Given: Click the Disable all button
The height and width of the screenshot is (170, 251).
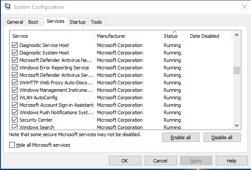Looking at the screenshot, I should (222, 137).
